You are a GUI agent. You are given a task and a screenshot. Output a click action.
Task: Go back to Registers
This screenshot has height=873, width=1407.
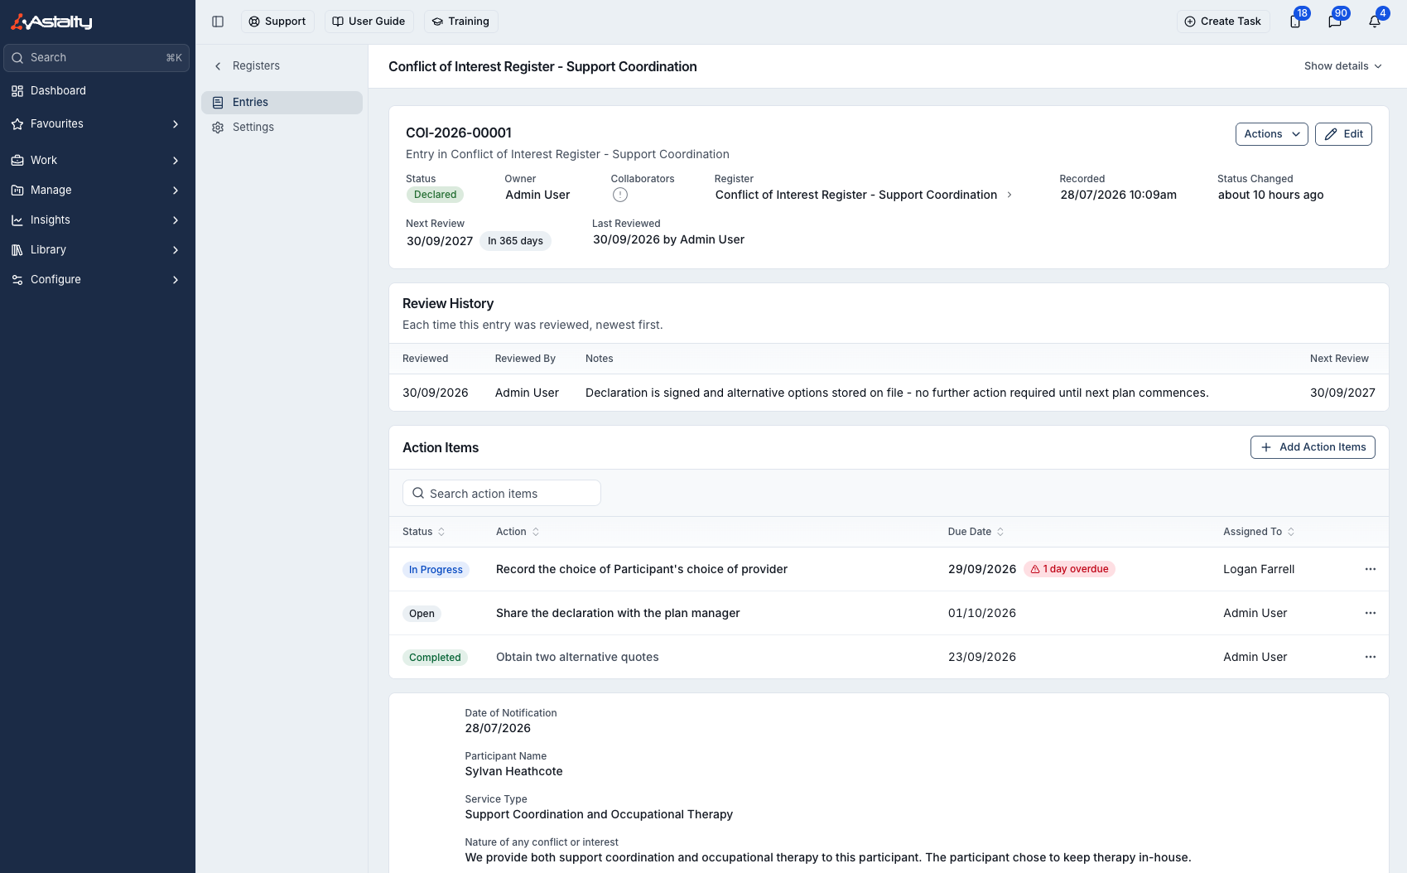point(256,66)
